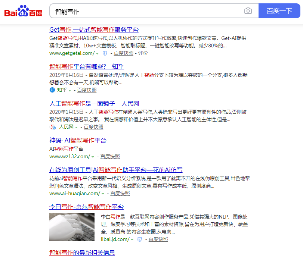The width and height of the screenshot is (303, 257).
Task: Open 人工智能写作是一面镜子 - 人民网 result
Action: [94, 104]
